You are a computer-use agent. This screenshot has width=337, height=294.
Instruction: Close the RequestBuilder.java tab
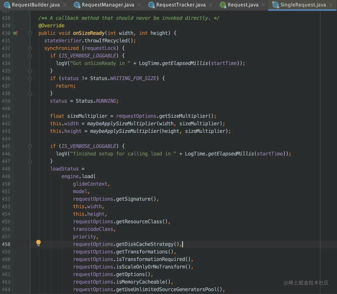[65, 5]
